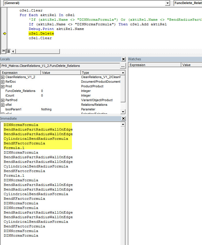The image size is (202, 245).
Task: Click code pane horizontal scroll left arrow
Action: [13, 51]
